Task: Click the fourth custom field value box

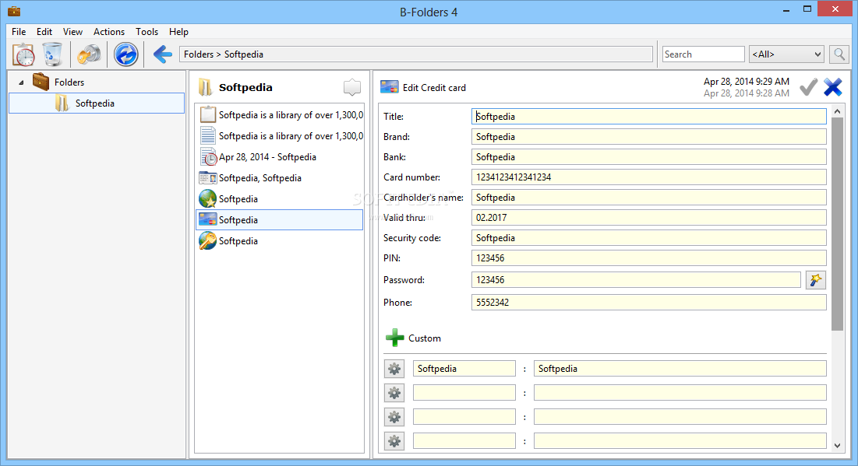Action: pos(680,440)
